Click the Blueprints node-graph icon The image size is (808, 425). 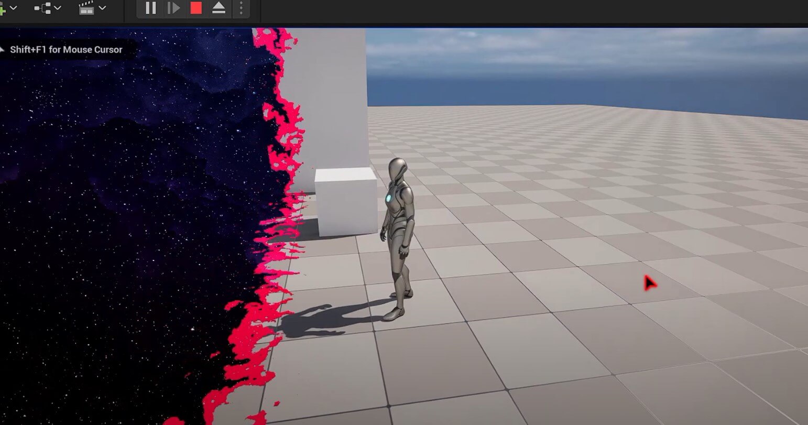click(42, 8)
